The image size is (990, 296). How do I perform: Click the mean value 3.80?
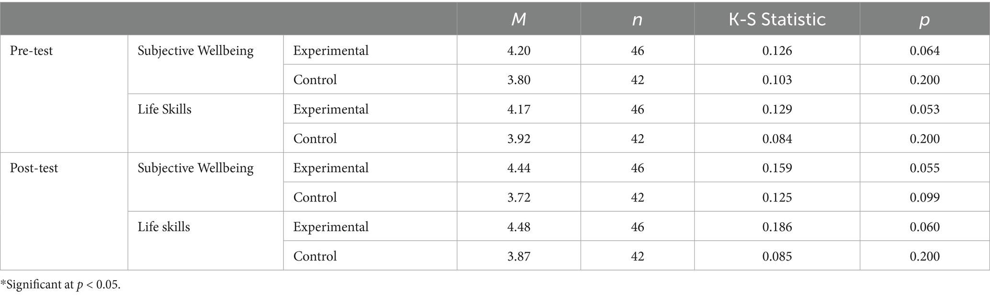(518, 80)
